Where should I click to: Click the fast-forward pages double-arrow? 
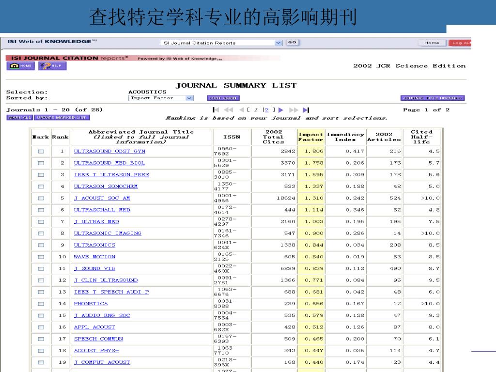pyautogui.click(x=294, y=110)
